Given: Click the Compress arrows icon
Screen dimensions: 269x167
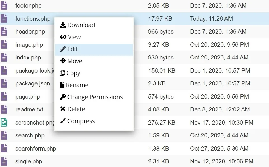Looking at the screenshot, I should [x=63, y=121].
